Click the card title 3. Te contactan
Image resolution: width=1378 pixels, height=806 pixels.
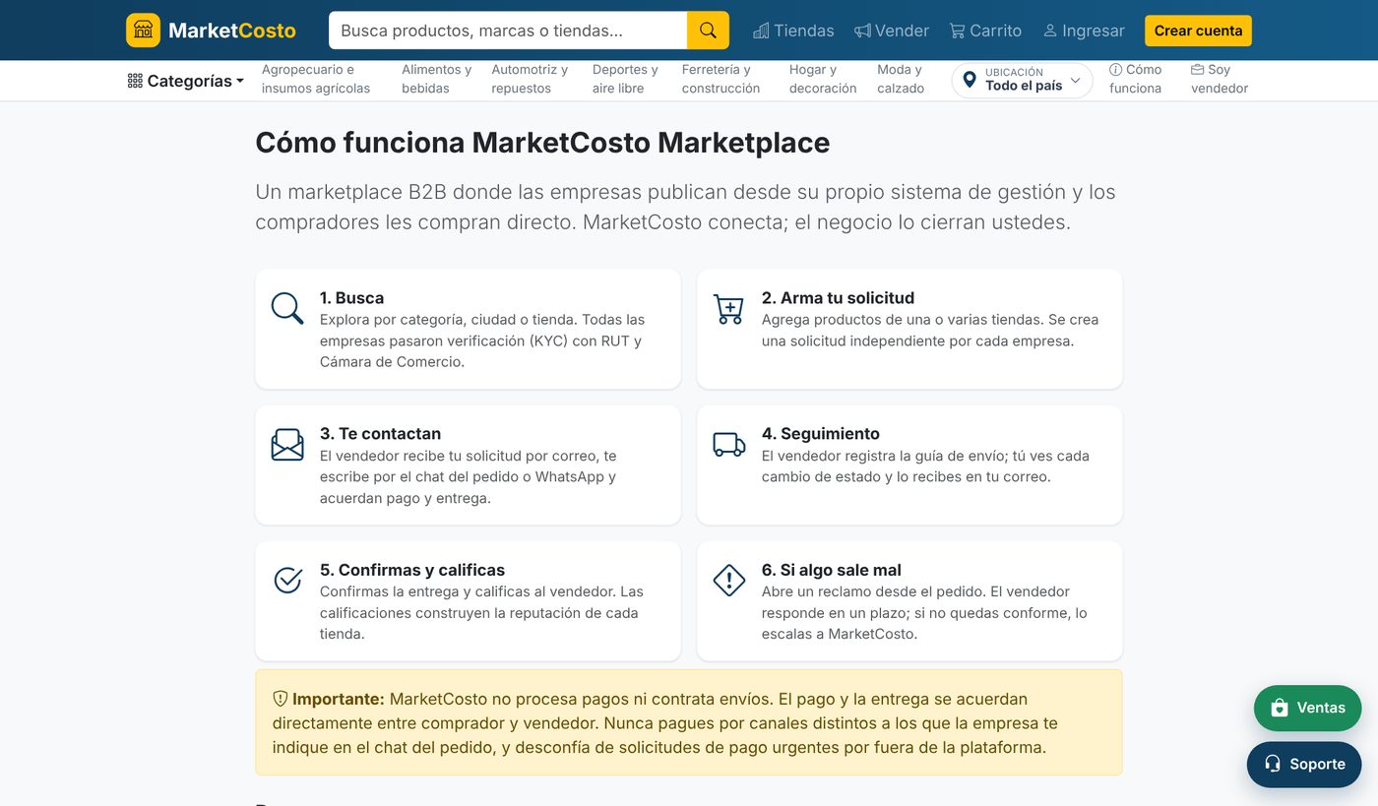tap(380, 434)
